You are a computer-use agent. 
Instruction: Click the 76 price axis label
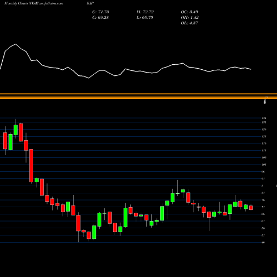pyautogui.click(x=263, y=200)
